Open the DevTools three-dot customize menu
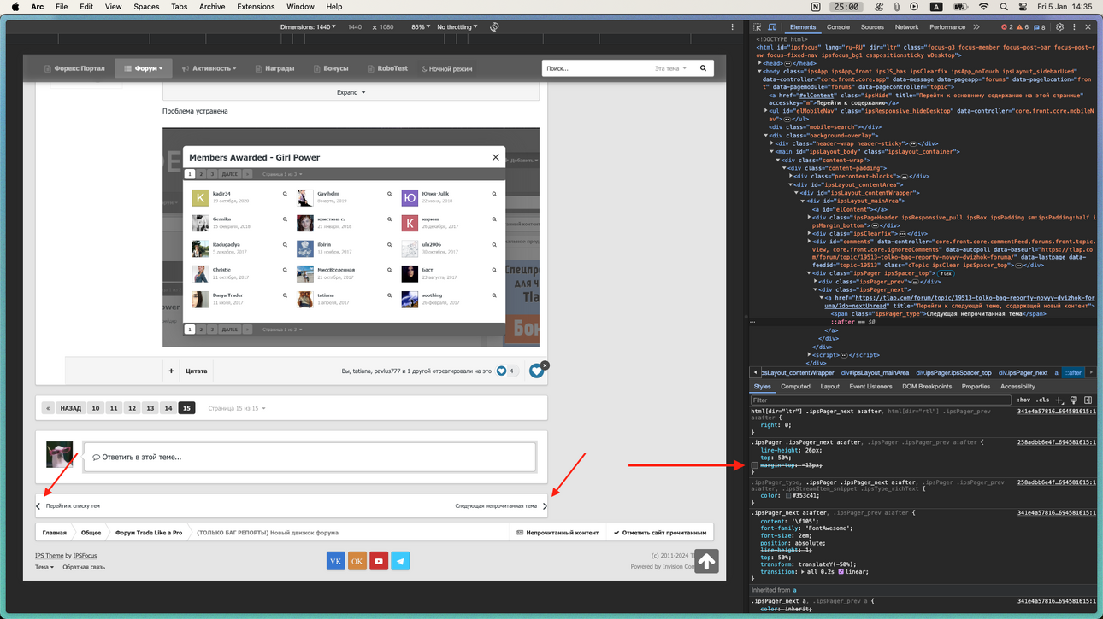This screenshot has height=619, width=1103. 1074,27
